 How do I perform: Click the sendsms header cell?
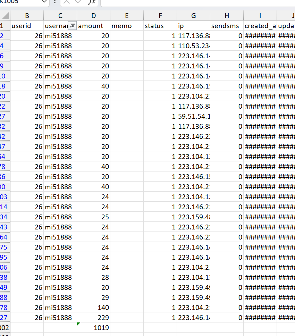[x=227, y=26]
